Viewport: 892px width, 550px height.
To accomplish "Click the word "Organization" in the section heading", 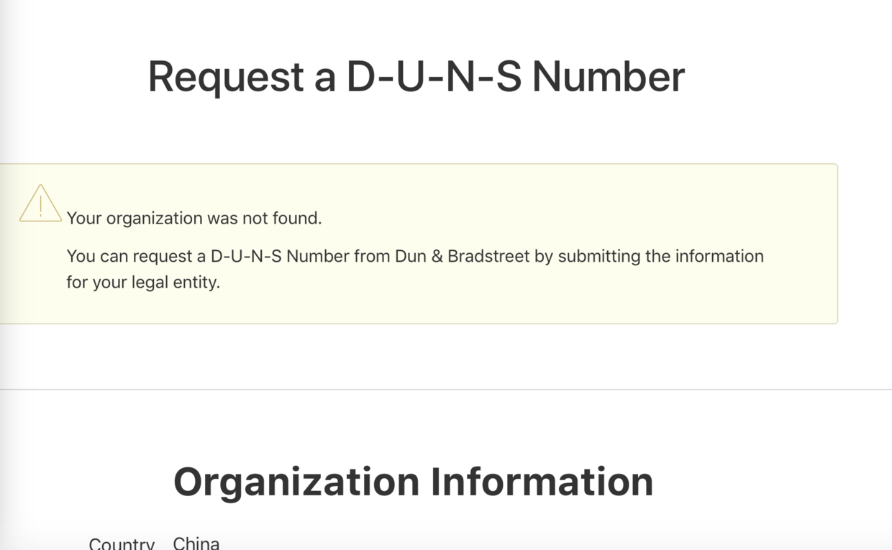I will coord(296,481).
